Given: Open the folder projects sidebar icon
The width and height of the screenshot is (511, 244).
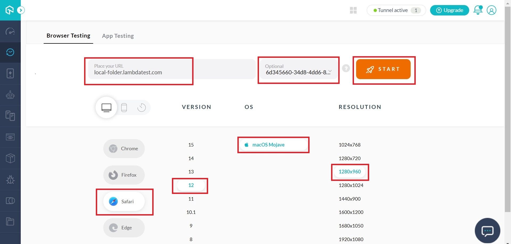Looking at the screenshot, I should click(x=10, y=222).
